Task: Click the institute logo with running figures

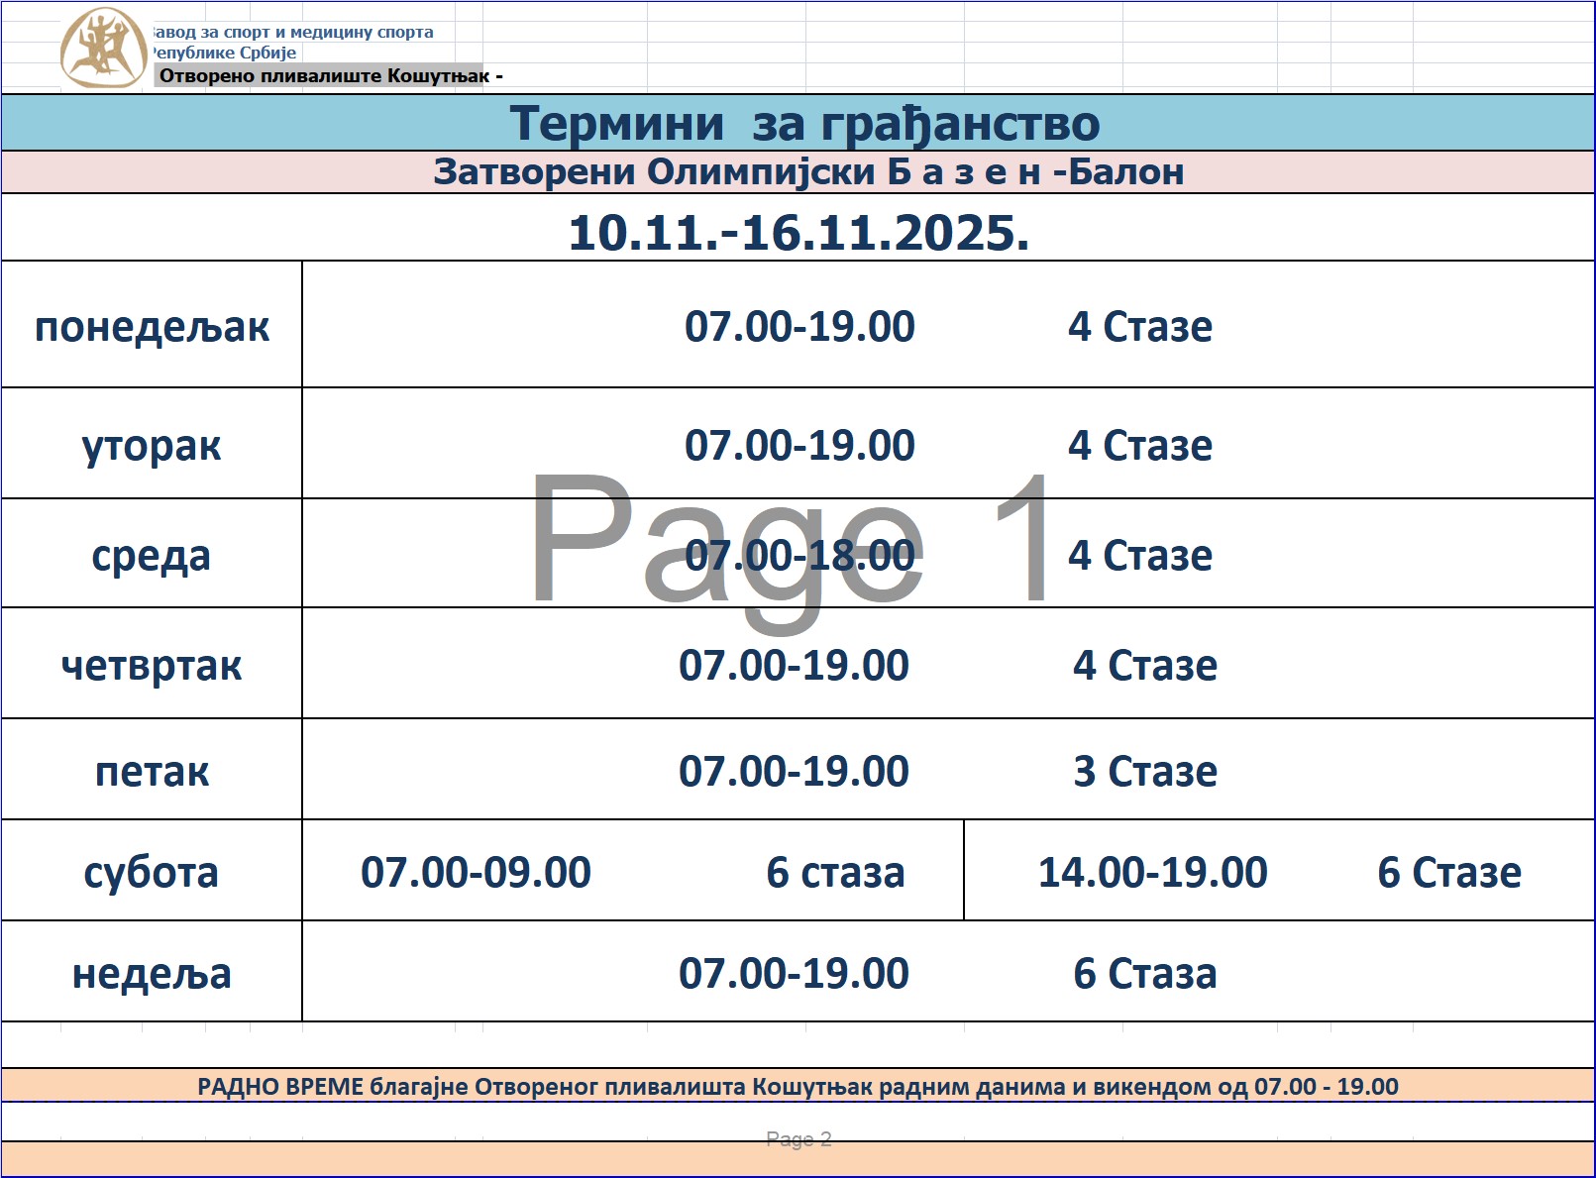Action: pyautogui.click(x=103, y=48)
